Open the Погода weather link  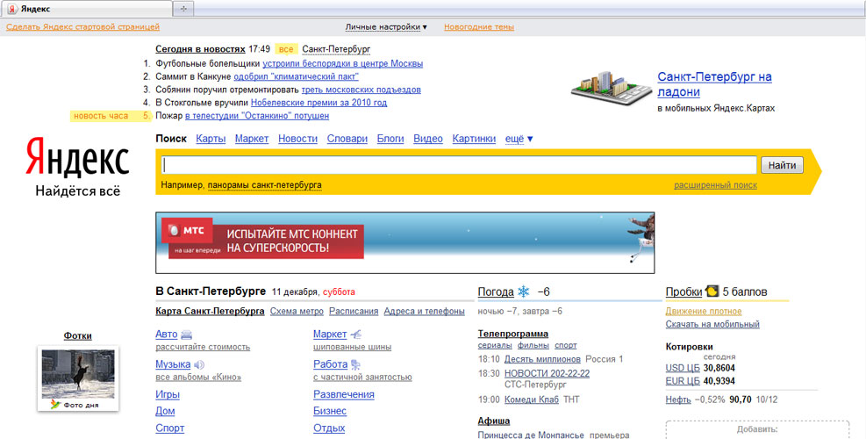pyautogui.click(x=496, y=291)
